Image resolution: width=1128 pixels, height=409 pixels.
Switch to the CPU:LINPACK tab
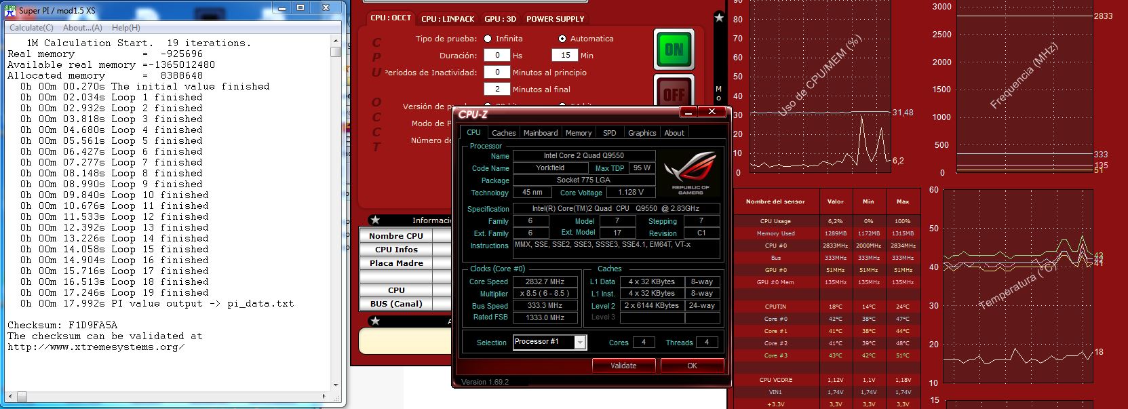tap(448, 19)
